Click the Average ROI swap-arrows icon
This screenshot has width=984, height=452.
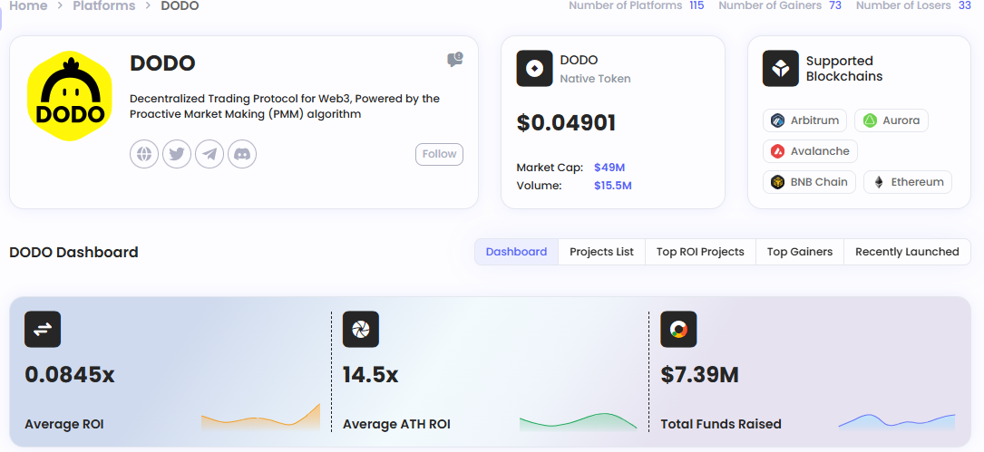pyautogui.click(x=43, y=329)
